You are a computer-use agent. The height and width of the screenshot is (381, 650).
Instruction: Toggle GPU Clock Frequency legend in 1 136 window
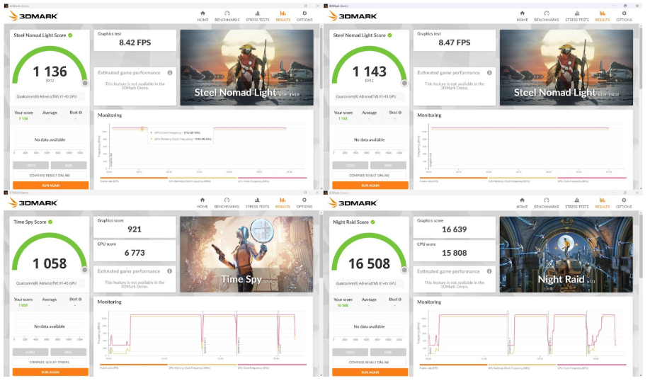coord(273,180)
